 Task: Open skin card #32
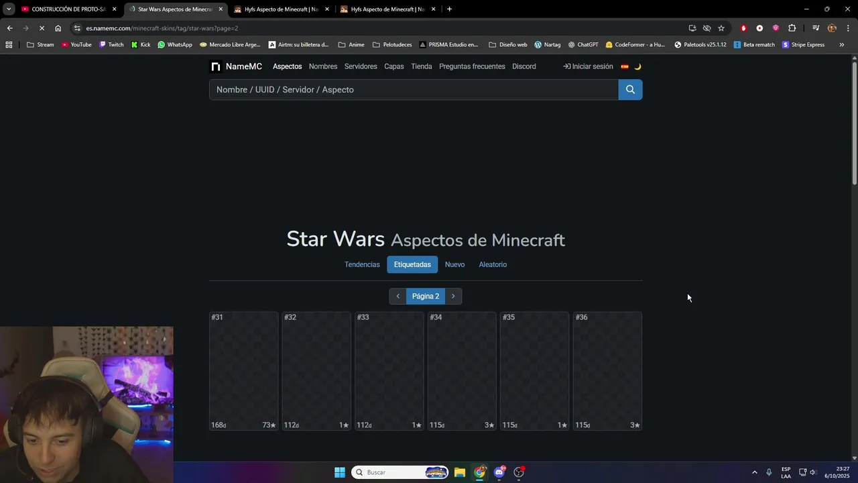click(316, 371)
